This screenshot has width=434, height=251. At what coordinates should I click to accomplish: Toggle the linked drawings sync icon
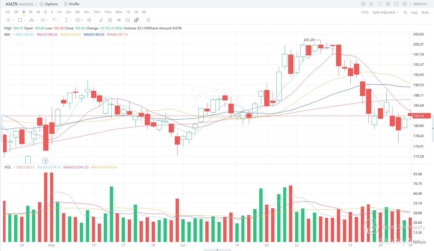pos(137,20)
